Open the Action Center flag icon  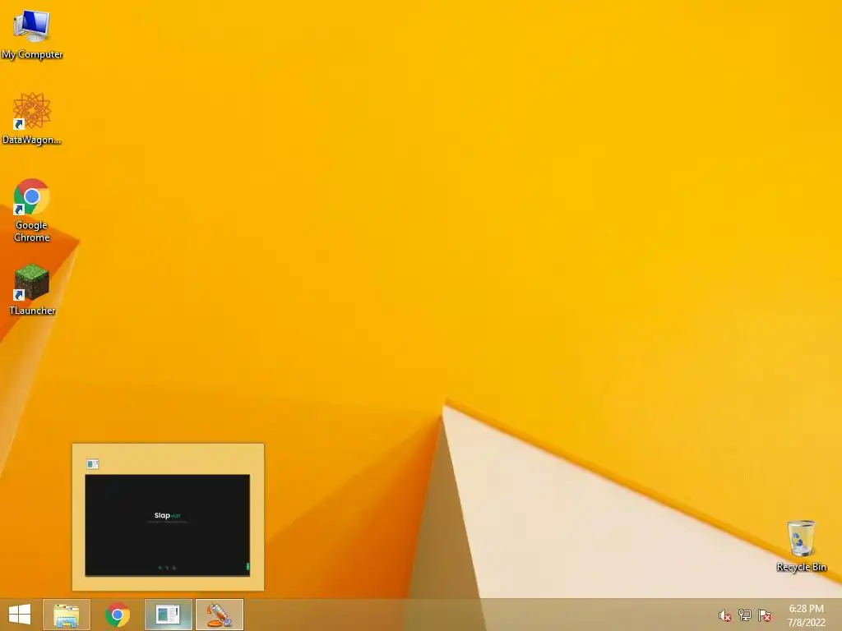(x=765, y=615)
